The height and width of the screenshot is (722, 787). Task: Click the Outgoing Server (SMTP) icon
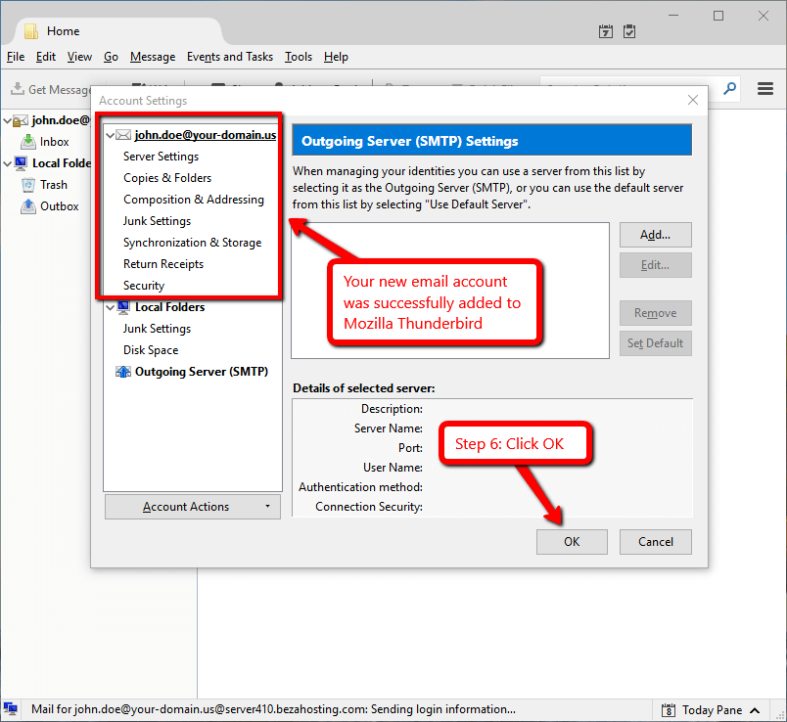coord(123,372)
